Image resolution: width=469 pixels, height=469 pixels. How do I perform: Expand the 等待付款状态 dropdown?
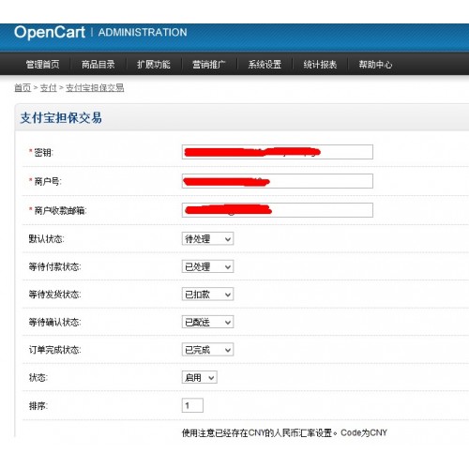coord(207,266)
